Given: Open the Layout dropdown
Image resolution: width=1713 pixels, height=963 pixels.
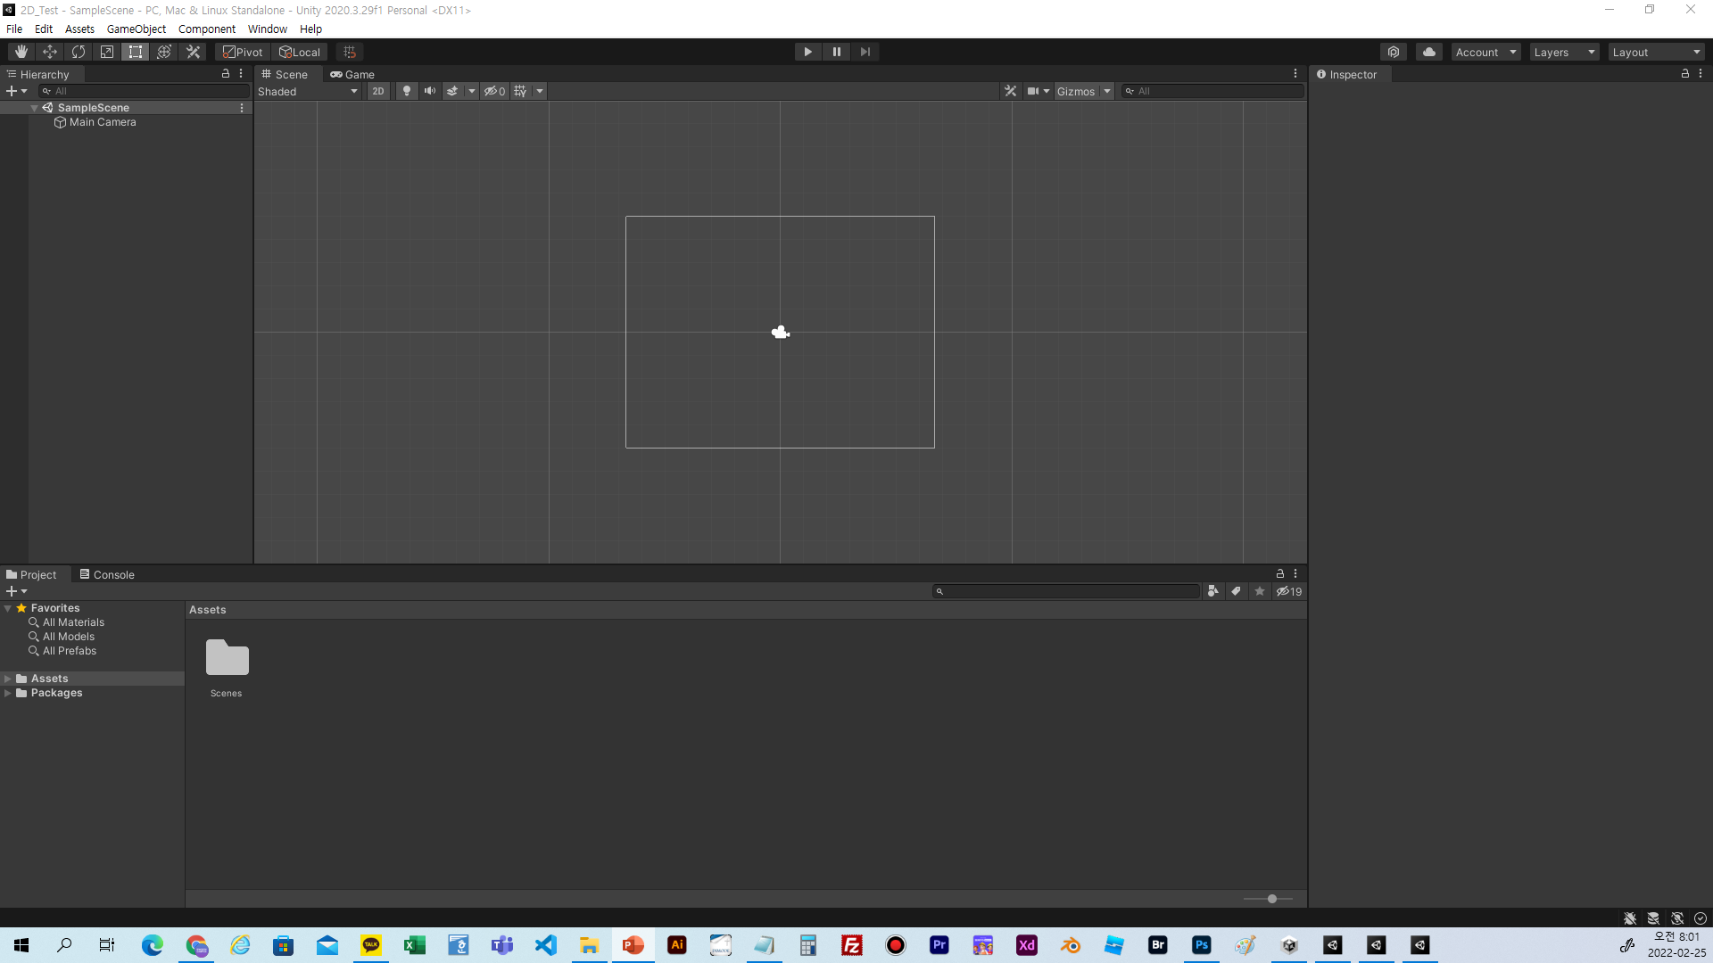Looking at the screenshot, I should (1656, 52).
